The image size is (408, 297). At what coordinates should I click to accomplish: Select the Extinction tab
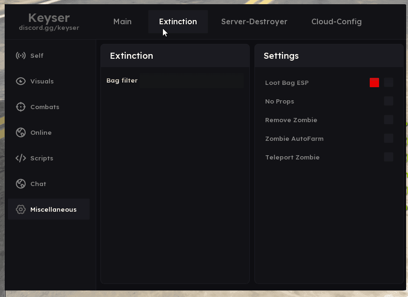(178, 22)
